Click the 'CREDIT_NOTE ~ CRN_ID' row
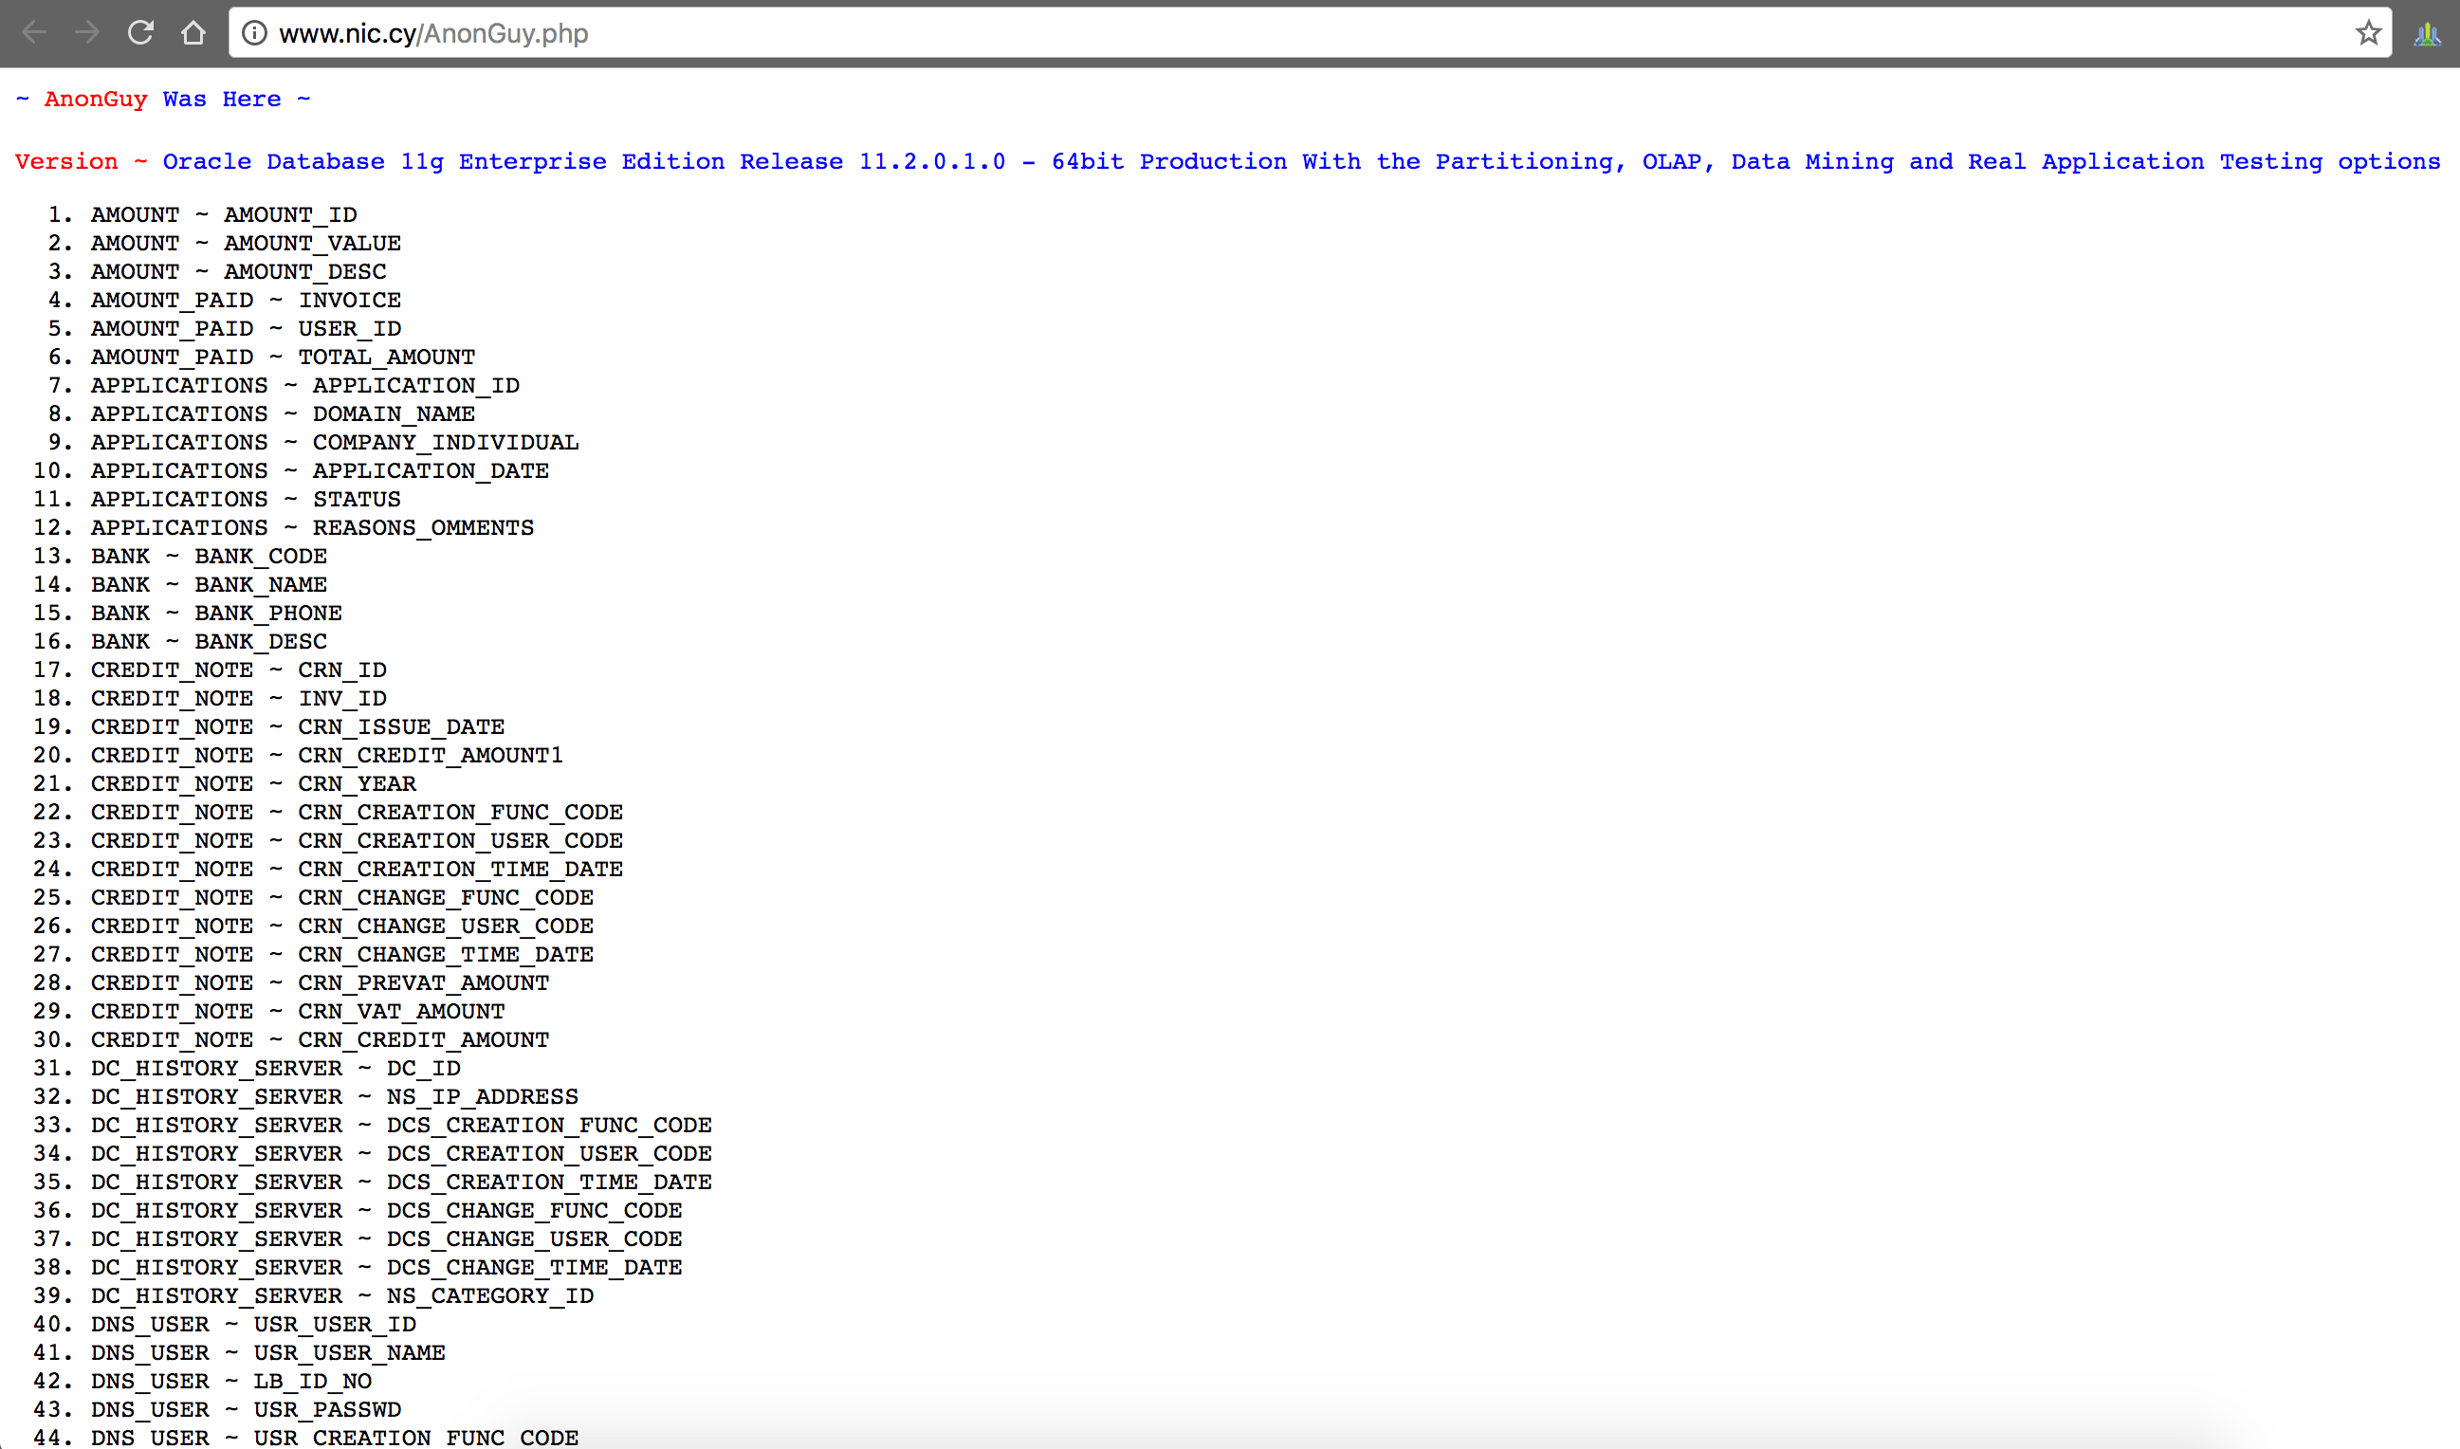 click(238, 669)
